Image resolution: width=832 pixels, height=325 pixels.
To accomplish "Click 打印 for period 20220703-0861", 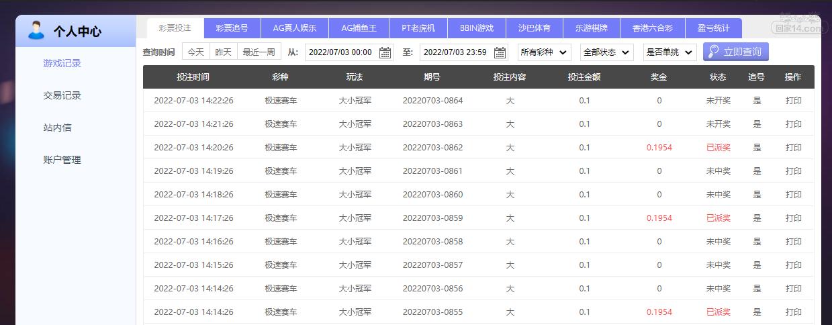I will [x=794, y=171].
